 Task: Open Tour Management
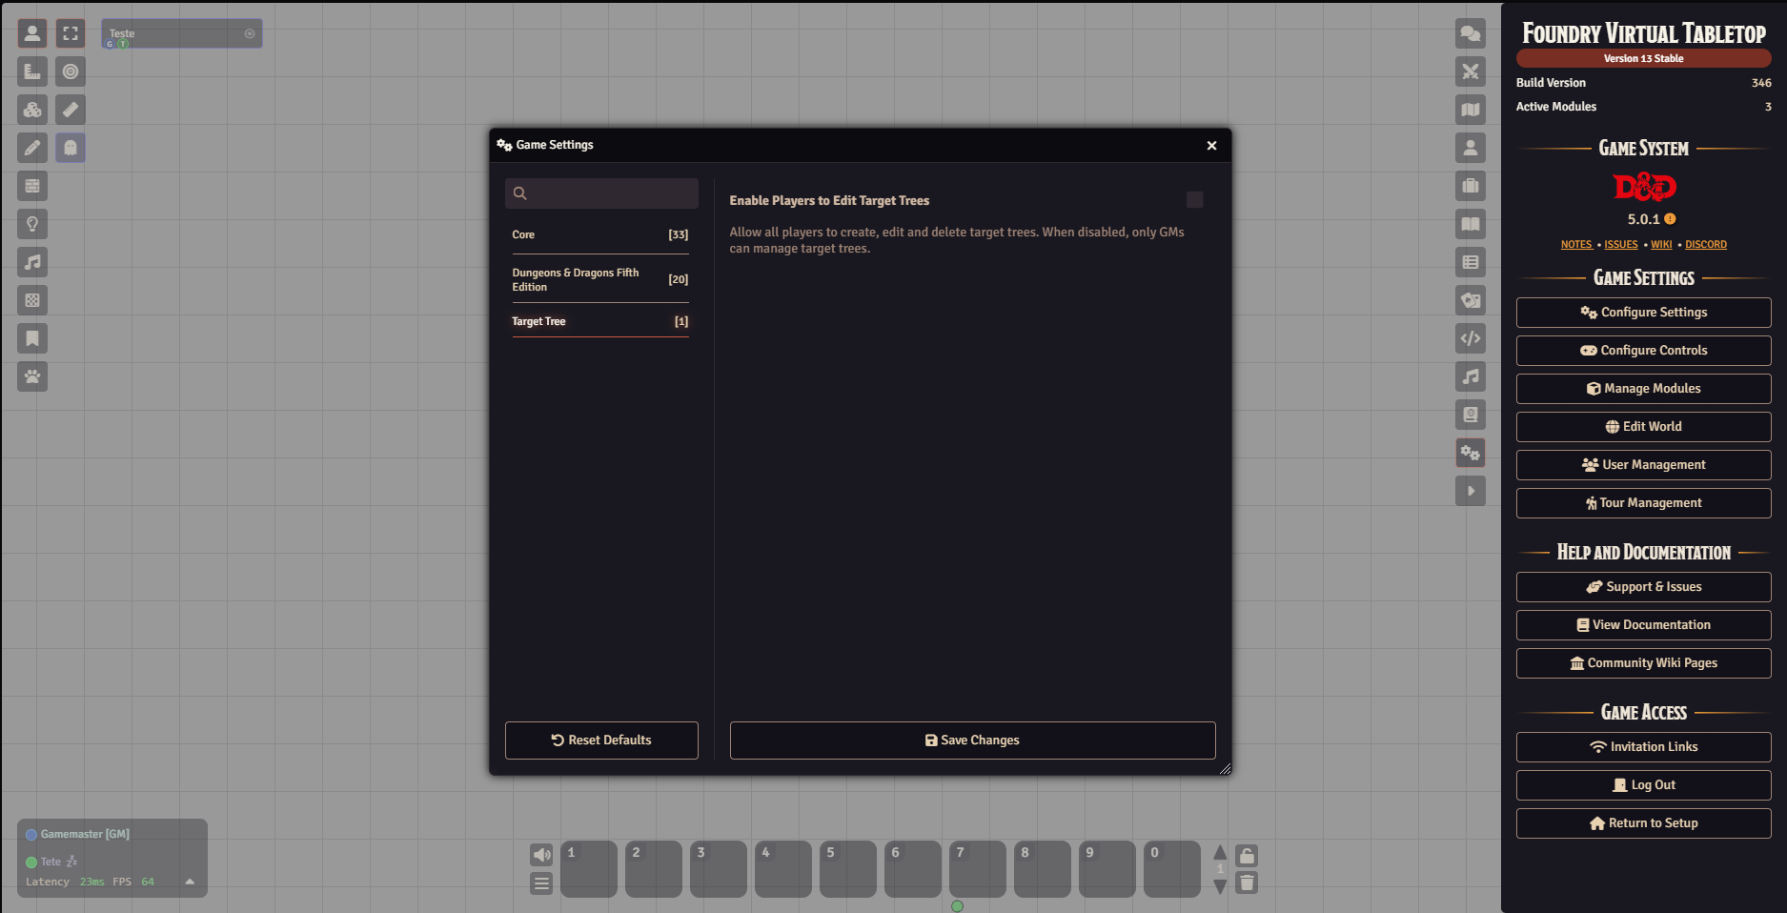coord(1643,503)
